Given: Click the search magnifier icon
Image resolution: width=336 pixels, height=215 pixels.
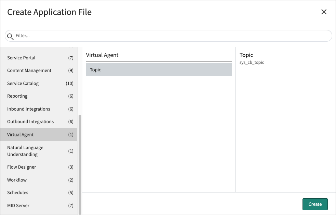Looking at the screenshot, I should pyautogui.click(x=10, y=36).
